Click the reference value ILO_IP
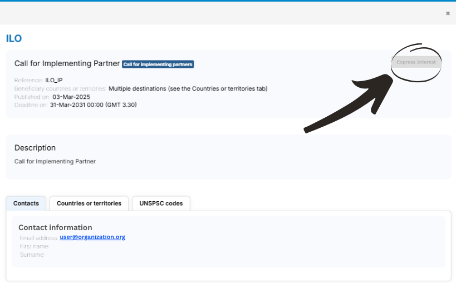Screen dimensions: 456x284 [x=54, y=80]
